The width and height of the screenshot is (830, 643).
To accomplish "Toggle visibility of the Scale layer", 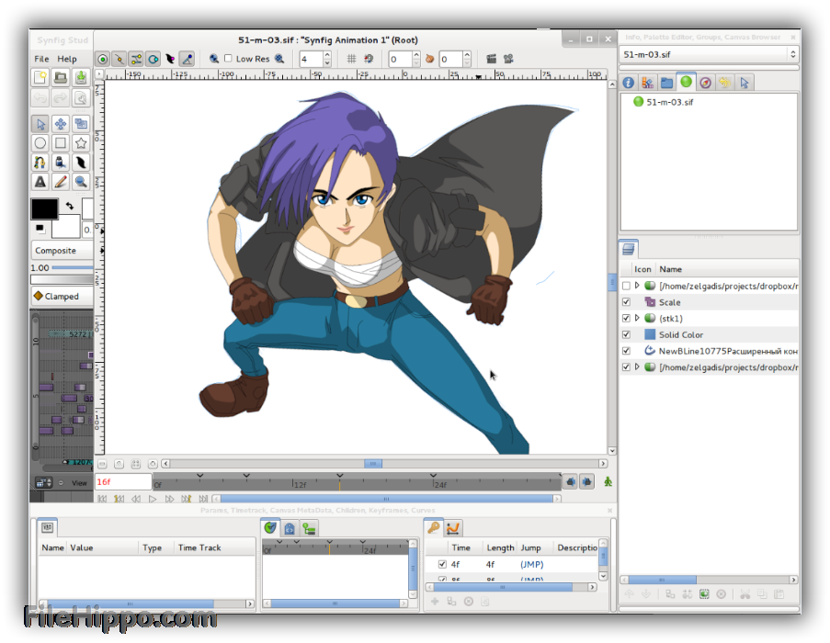I will pos(626,302).
